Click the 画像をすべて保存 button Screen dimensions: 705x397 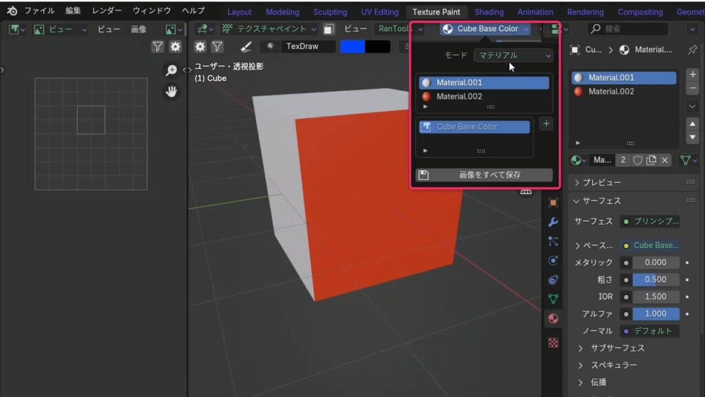click(484, 174)
